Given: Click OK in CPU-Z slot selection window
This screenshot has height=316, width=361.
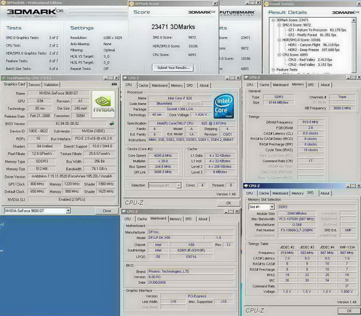Looking at the screenshot, I should coord(349,311).
